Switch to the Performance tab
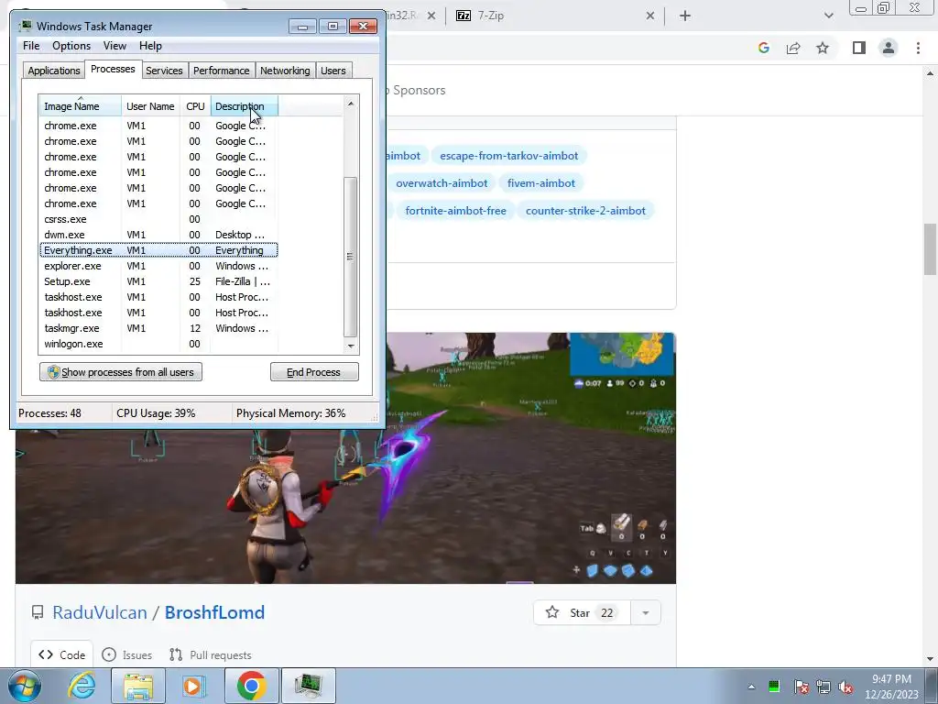This screenshot has height=704, width=938. coord(221,70)
